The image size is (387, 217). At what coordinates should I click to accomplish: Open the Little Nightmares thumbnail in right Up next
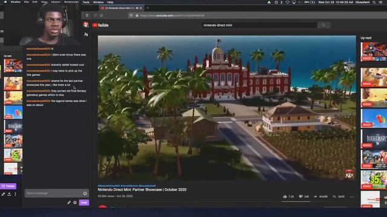374,139
